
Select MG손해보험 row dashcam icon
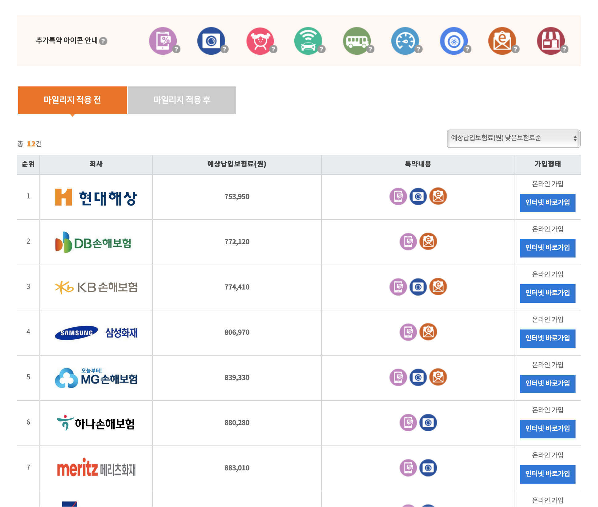pyautogui.click(x=418, y=377)
